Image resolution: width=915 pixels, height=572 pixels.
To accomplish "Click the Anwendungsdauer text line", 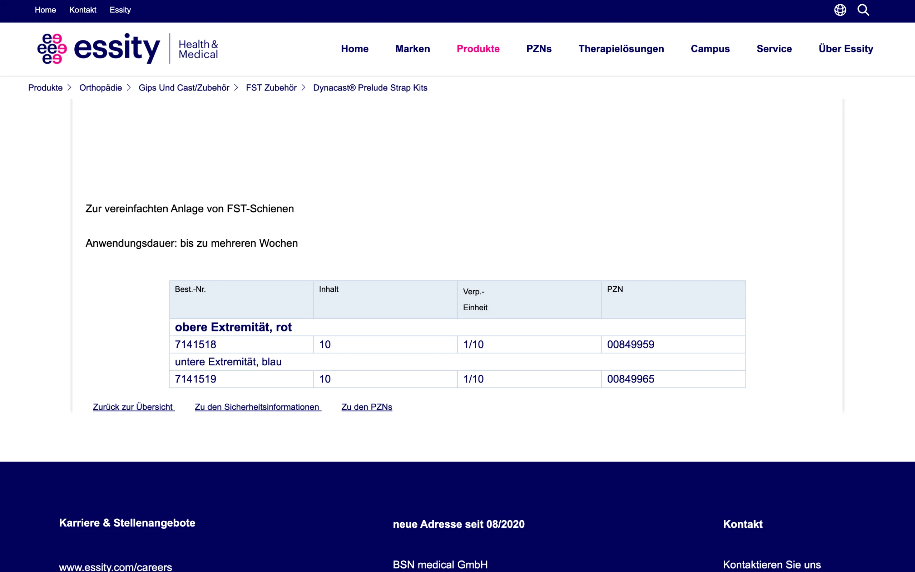I will click(192, 243).
